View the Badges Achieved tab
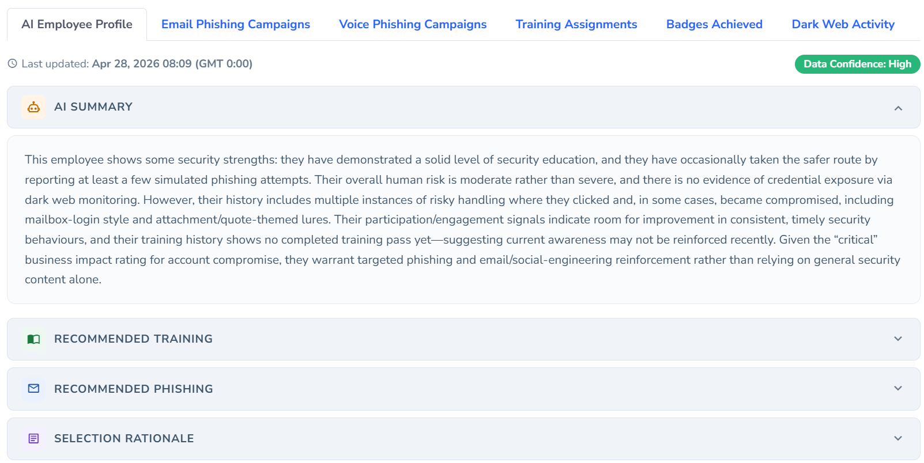Screen dimensions: 924x463 (x=714, y=24)
